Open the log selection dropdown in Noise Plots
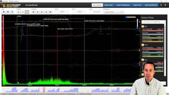Screen dimensions: 169x95 pos(154,22)
